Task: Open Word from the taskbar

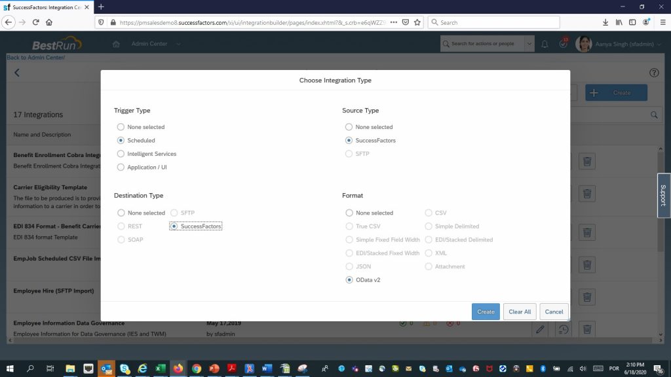Action: (267, 368)
